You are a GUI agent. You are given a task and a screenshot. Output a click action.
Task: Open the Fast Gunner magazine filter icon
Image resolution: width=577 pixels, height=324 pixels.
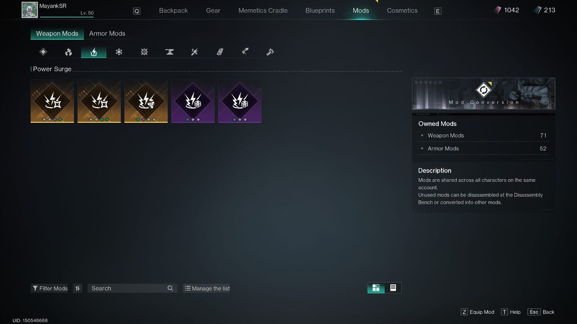(x=220, y=51)
